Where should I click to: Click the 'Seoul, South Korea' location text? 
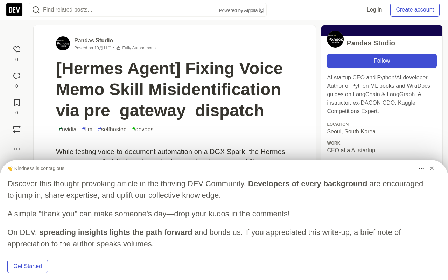351,132
